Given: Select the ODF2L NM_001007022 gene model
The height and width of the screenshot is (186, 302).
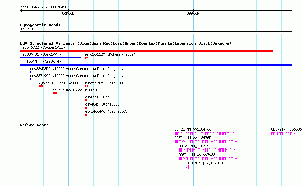Looking at the screenshot, I should [208, 159].
